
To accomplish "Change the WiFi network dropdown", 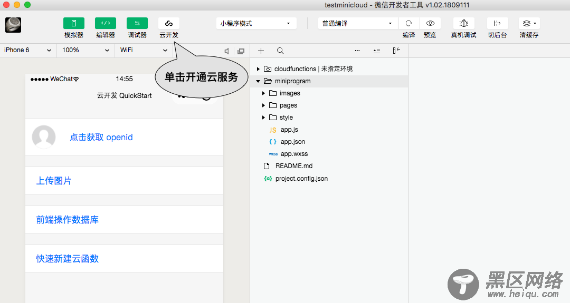I will coord(144,50).
